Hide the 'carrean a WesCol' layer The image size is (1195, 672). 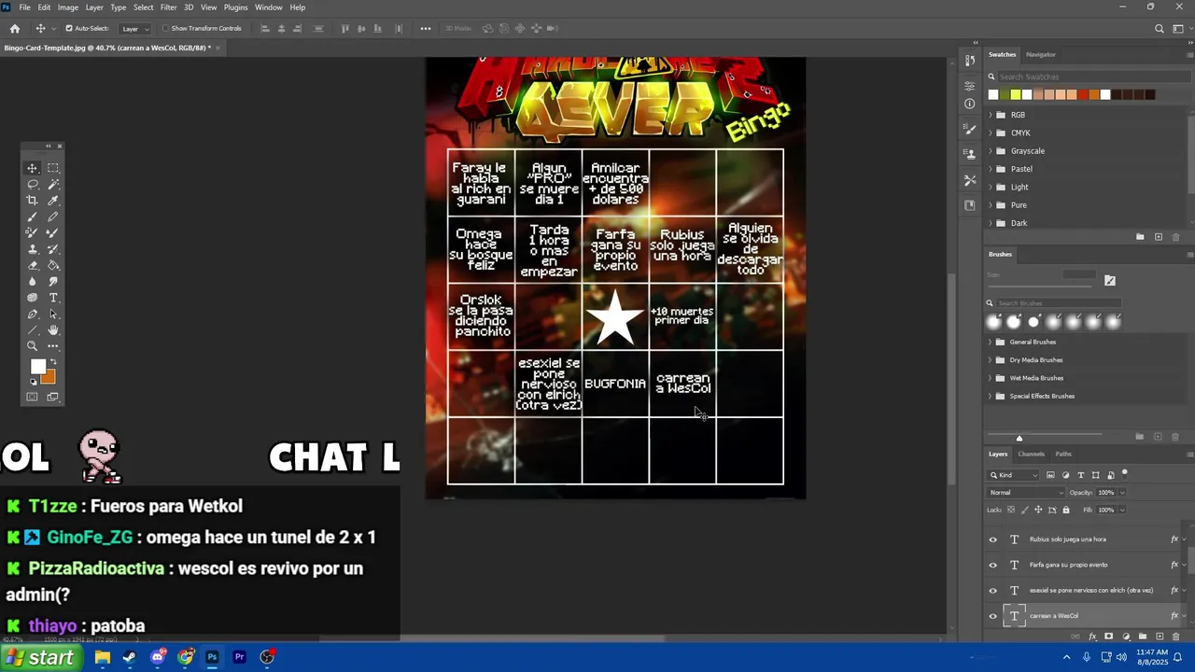(x=992, y=616)
